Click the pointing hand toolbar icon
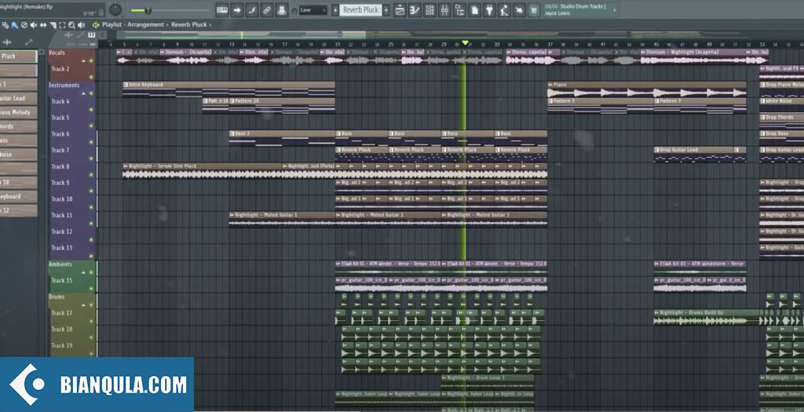 coord(520,9)
